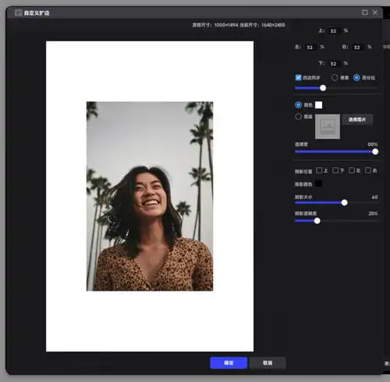This screenshot has width=390, height=382.
Task: Enable shadow position 下 checkbox
Action: point(335,170)
